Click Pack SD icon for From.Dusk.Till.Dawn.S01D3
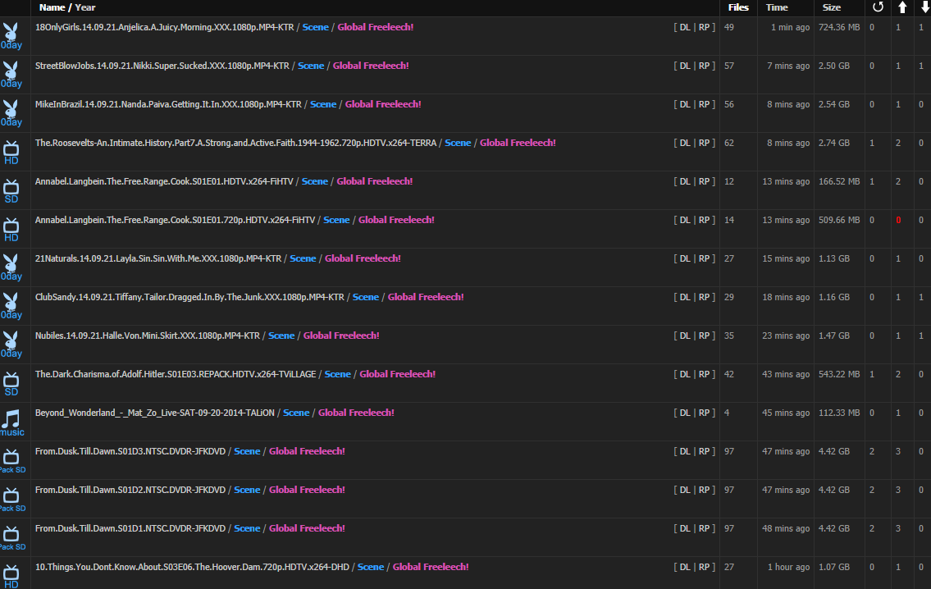Screen dimensions: 931x589 pyautogui.click(x=12, y=461)
